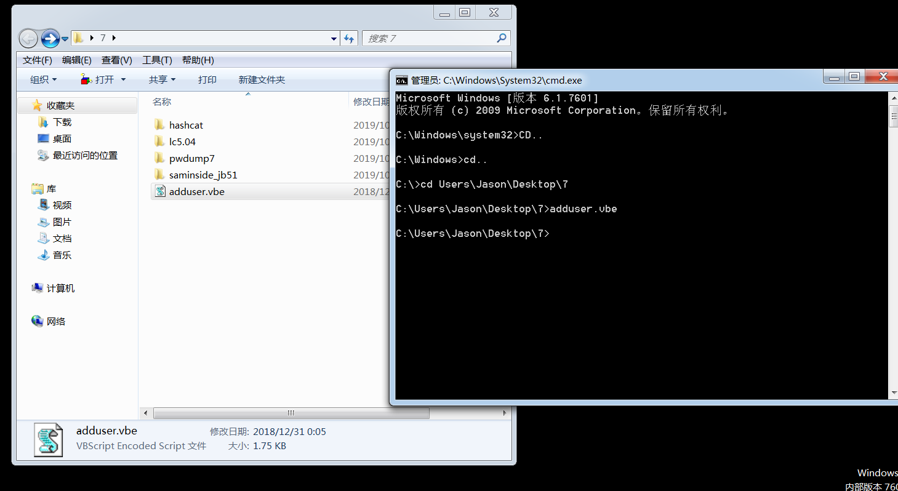This screenshot has height=491, width=898.
Task: Click the horizontal scrollbar thumb in the file list
Action: point(291,413)
